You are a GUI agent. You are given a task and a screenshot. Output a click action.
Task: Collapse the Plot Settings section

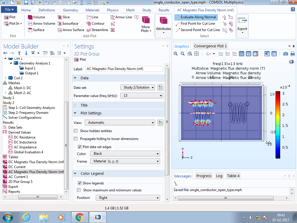[x=75, y=113]
